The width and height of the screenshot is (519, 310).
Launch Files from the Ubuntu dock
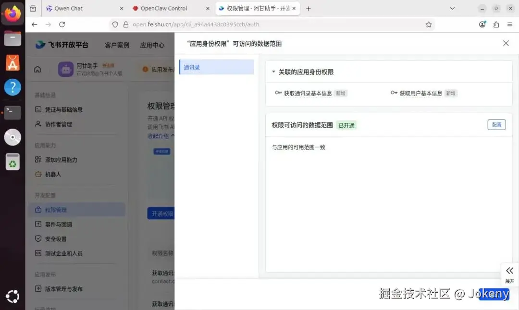tap(12, 38)
